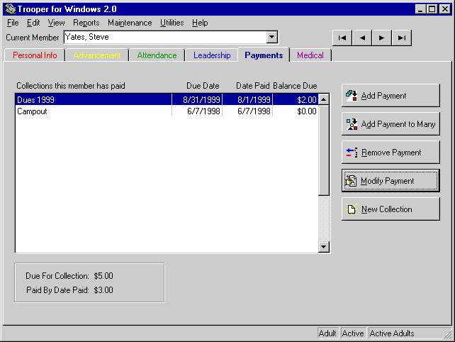The width and height of the screenshot is (455, 342).
Task: Select the Campout collection row
Action: click(x=167, y=111)
